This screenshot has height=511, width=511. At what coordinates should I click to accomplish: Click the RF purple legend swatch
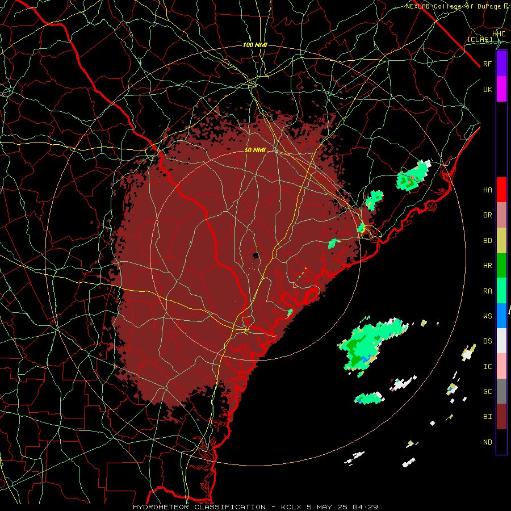(x=501, y=64)
